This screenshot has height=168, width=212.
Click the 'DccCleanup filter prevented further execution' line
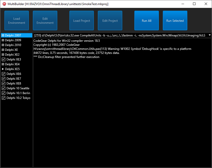(x=66, y=57)
